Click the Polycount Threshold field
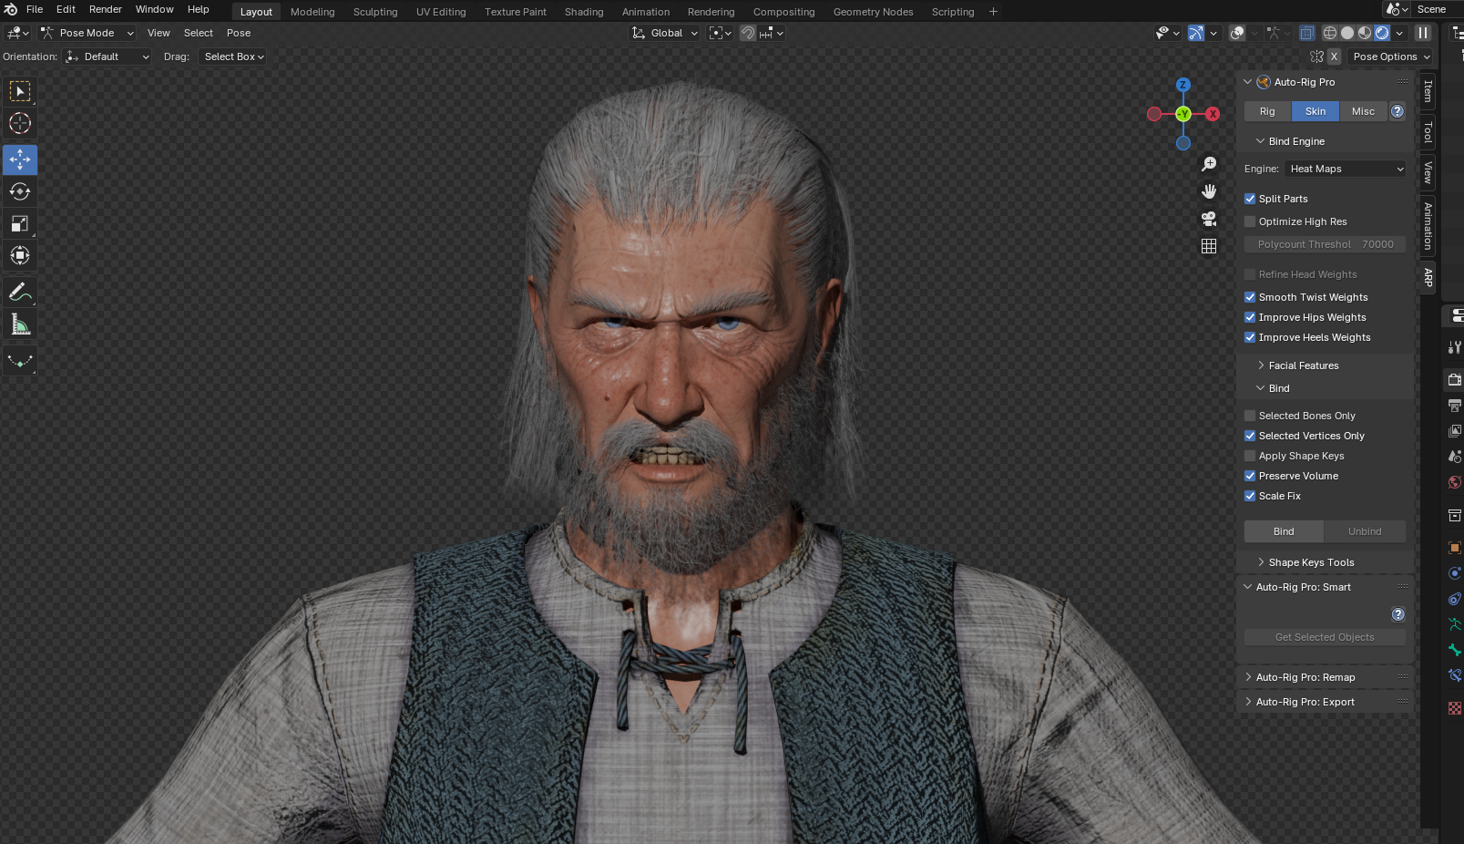 click(x=1325, y=244)
